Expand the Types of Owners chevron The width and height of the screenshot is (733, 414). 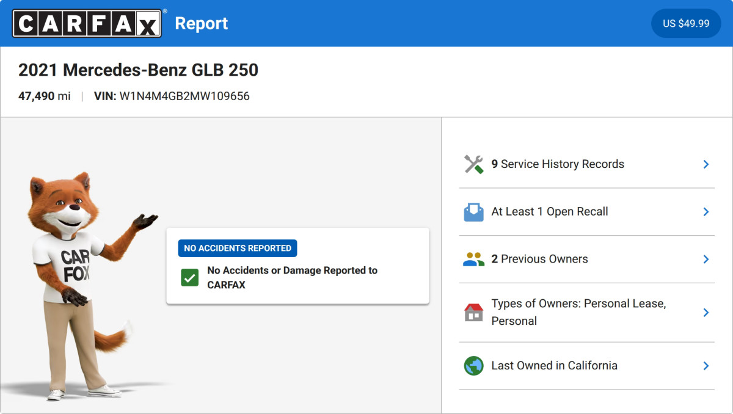coord(706,313)
